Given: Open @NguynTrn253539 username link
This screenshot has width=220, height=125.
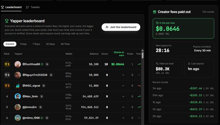Looking at the screenshot, I should (x=35, y=75).
